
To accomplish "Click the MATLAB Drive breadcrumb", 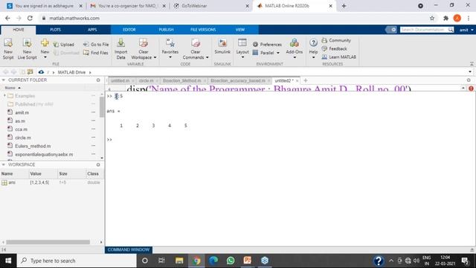I will click(71, 72).
